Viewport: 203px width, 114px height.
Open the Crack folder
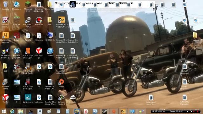pos(50,21)
